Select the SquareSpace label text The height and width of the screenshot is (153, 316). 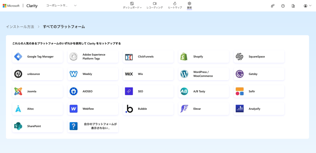pos(257,56)
